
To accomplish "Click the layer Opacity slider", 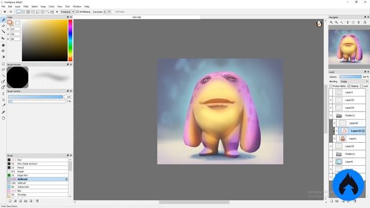I will [x=350, y=77].
